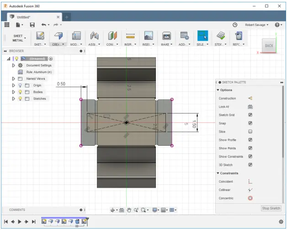Expand the Bodies folder node

click(13, 92)
